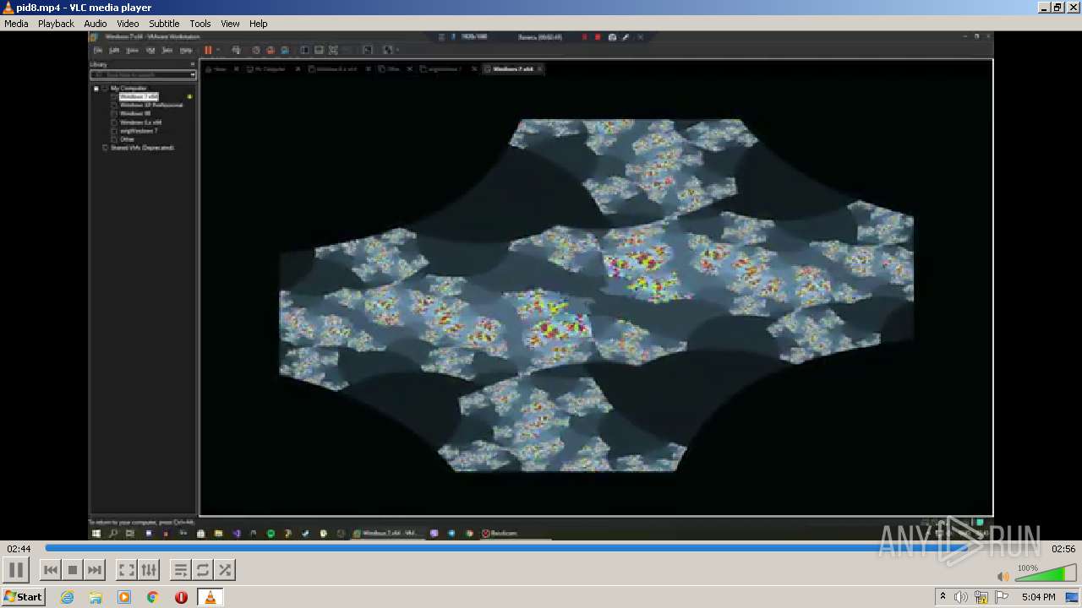This screenshot has width=1082, height=608.
Task: Jump to the previous media item
Action: coord(51,570)
